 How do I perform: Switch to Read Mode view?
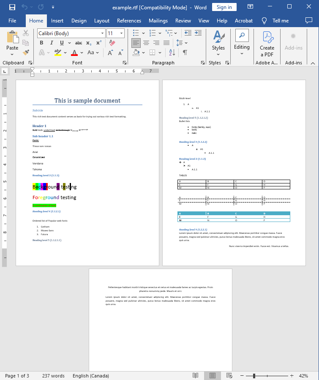pos(195,376)
